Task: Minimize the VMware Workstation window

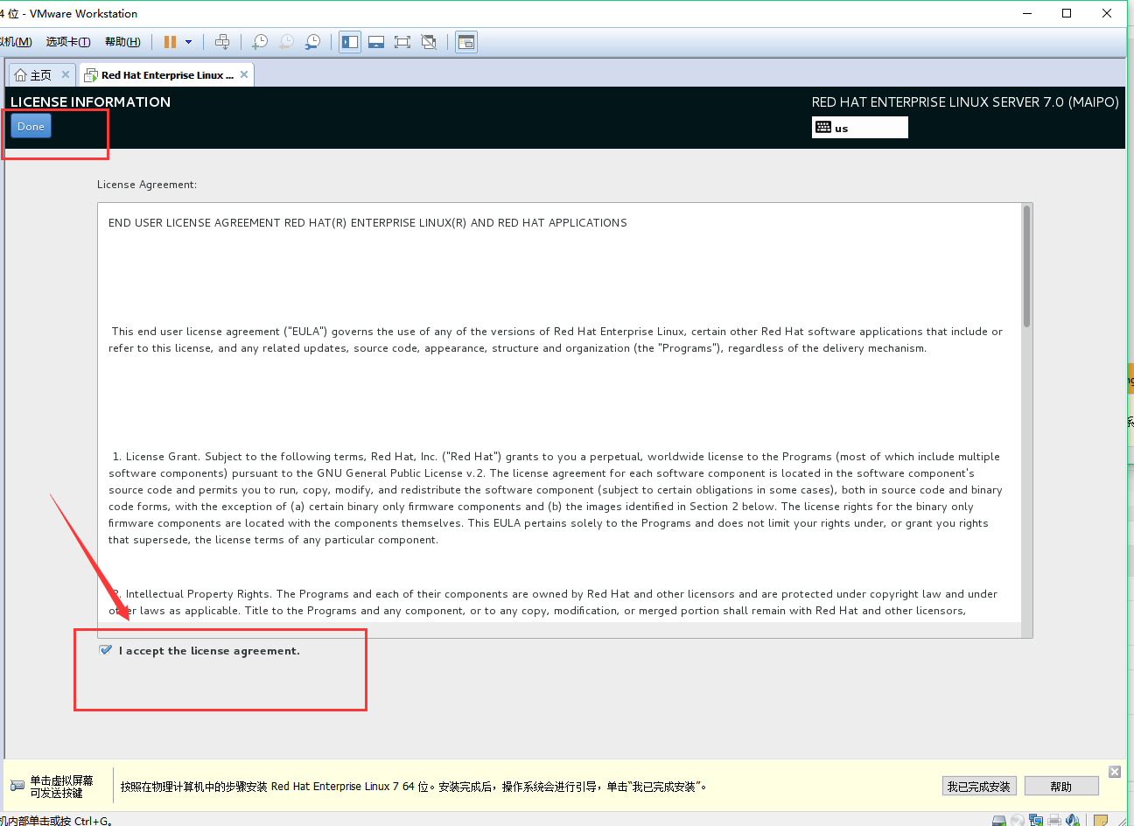Action: point(1027,13)
